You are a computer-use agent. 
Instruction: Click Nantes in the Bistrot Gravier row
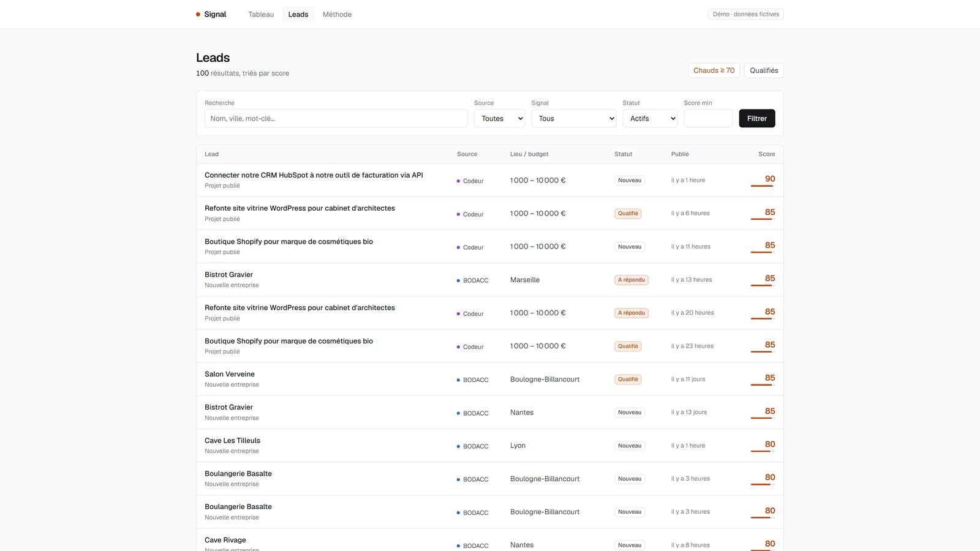point(522,413)
